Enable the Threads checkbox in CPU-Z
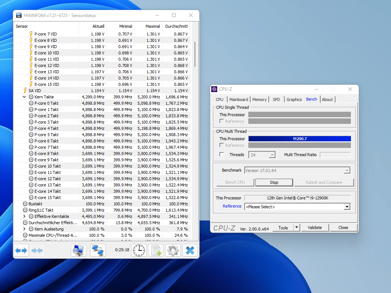The width and height of the screenshot is (391, 293). [x=221, y=154]
